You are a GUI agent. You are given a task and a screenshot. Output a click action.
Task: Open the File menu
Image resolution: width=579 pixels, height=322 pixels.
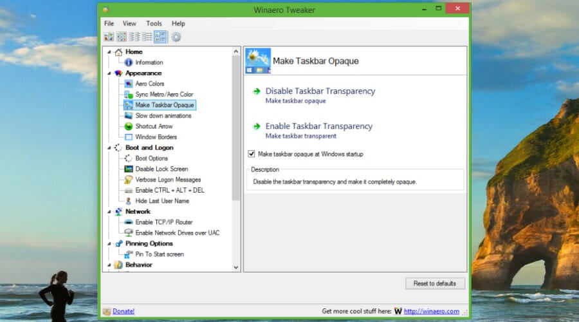click(109, 23)
